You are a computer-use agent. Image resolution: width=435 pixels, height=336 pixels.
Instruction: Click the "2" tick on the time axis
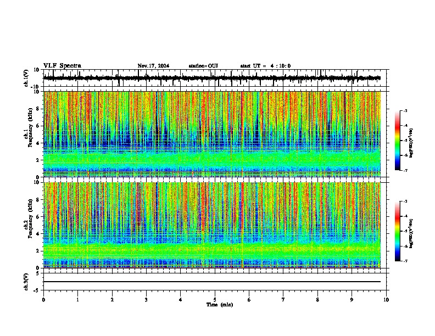click(112, 300)
